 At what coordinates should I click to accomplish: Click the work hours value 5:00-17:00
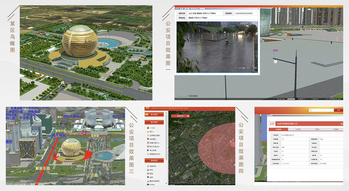click(x=286, y=163)
